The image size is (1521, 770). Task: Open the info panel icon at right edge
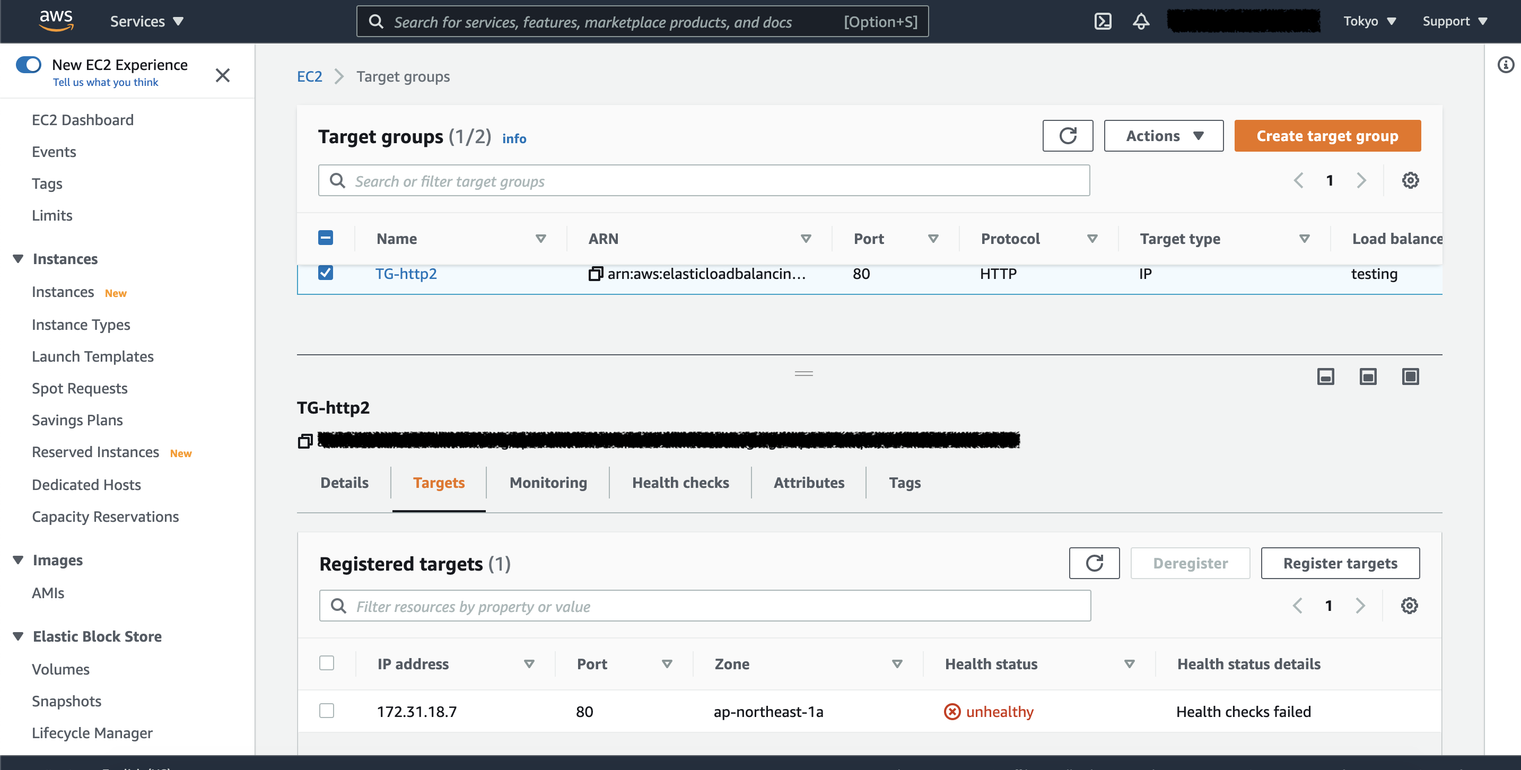click(1505, 64)
